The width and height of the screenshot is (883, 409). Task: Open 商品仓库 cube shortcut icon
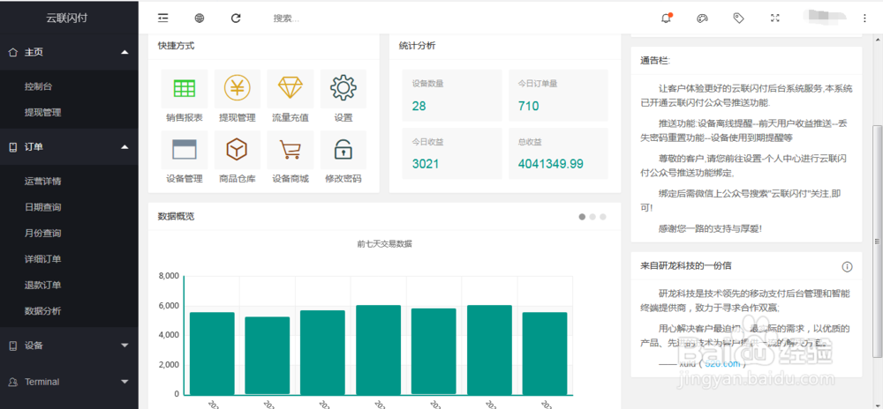[237, 150]
